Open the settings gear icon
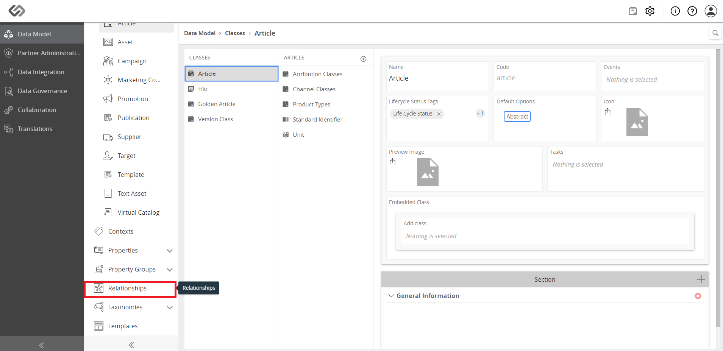723x351 pixels. coord(650,11)
